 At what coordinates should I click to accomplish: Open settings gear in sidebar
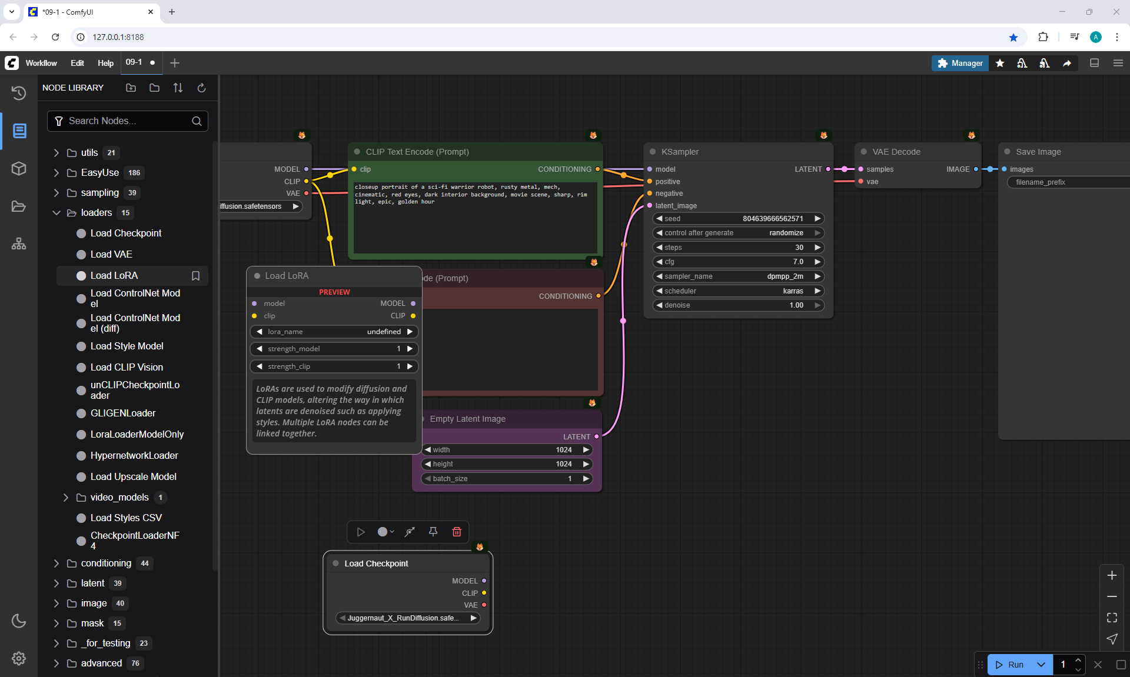pyautogui.click(x=19, y=658)
